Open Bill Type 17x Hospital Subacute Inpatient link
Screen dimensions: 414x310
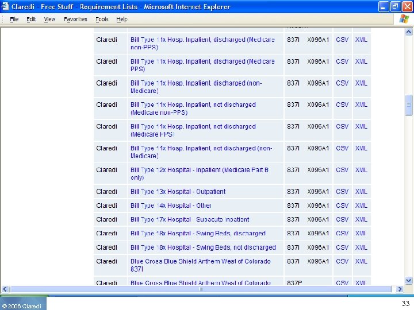pyautogui.click(x=190, y=219)
